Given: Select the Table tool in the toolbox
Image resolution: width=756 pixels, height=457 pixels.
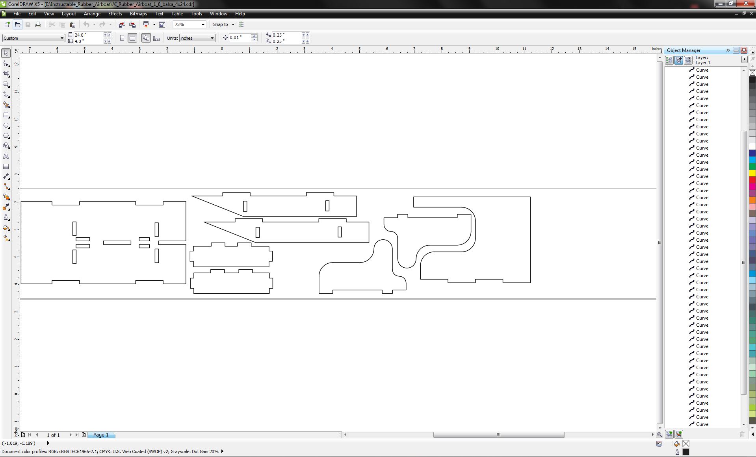Looking at the screenshot, I should tap(6, 167).
